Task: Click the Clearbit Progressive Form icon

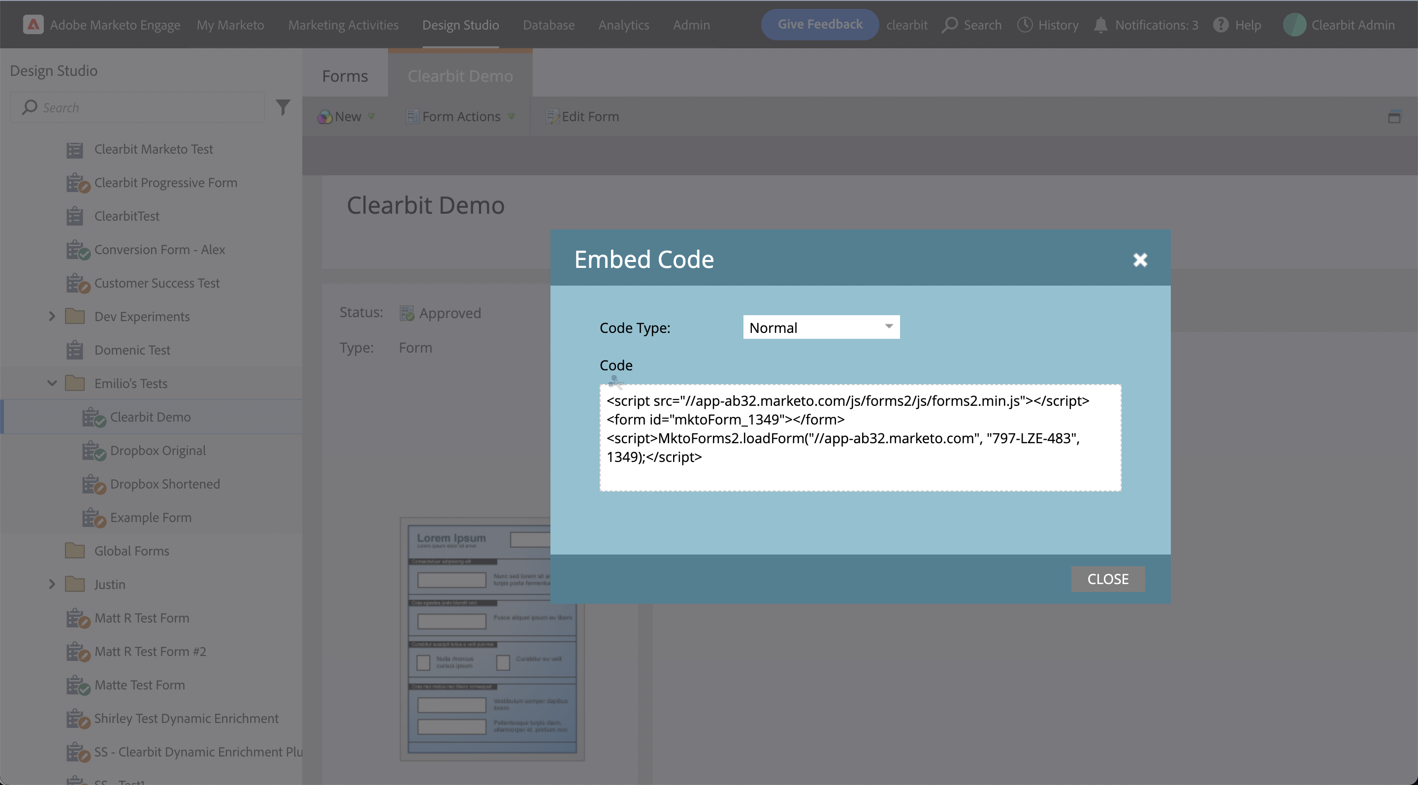Action: 78,183
